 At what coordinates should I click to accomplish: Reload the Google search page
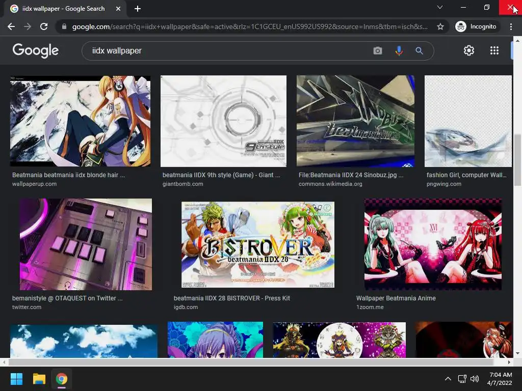point(44,26)
